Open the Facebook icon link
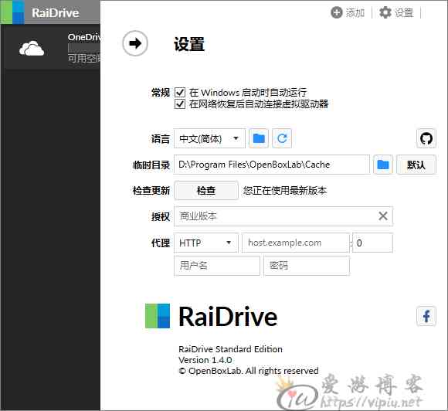This screenshot has height=411, width=448. [426, 316]
